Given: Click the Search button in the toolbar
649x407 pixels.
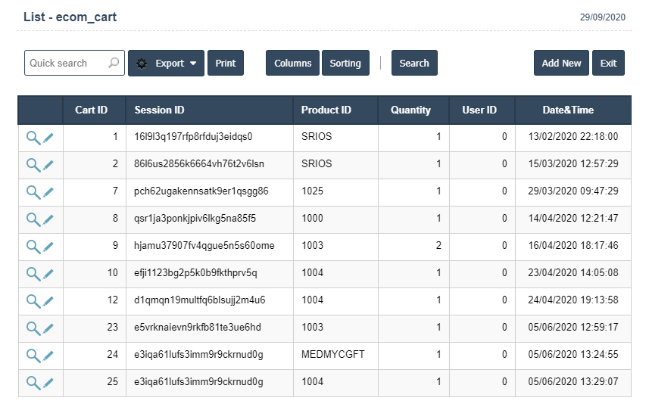Looking at the screenshot, I should click(414, 64).
